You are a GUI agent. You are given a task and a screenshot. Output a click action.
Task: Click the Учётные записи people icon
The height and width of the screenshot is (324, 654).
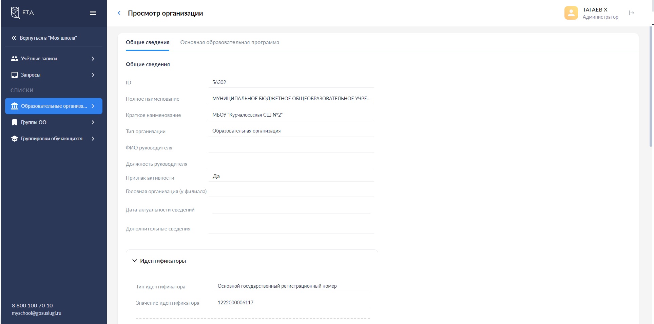(15, 59)
